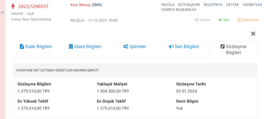
Task: Select the Sözleşme Bilgileri tab
Action: tap(233, 49)
